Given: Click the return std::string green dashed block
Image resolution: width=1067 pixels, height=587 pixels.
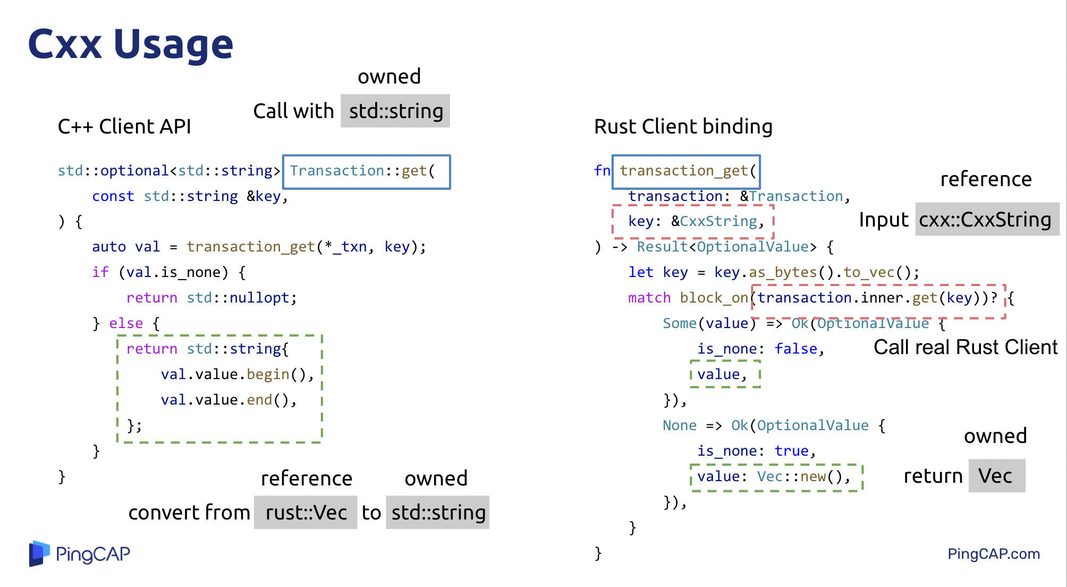Looking at the screenshot, I should click(219, 388).
